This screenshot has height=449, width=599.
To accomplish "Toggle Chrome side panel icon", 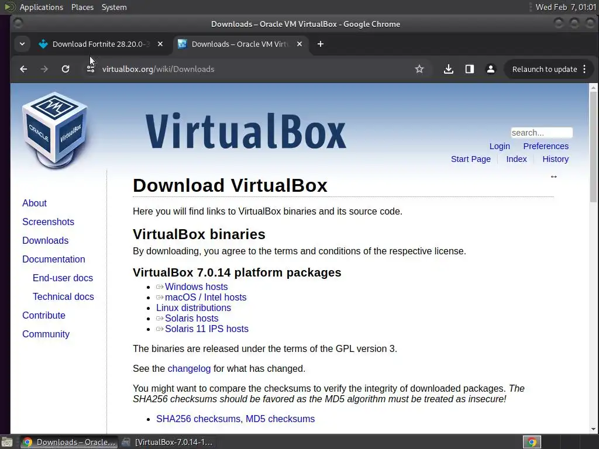I will 470,69.
